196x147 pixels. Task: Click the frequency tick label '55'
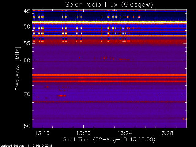click(x=27, y=43)
